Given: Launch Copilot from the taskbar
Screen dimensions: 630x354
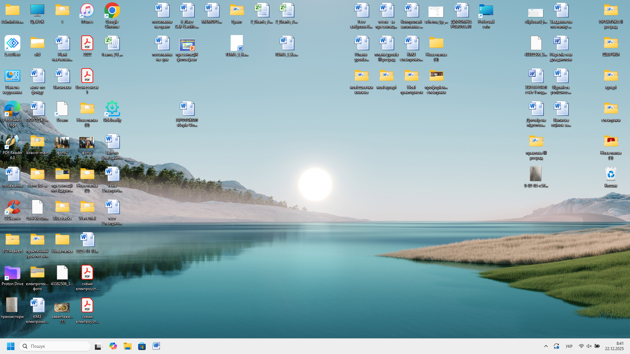Looking at the screenshot, I should 113,346.
